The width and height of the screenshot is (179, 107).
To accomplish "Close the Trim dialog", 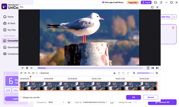I will coord(157,7).
